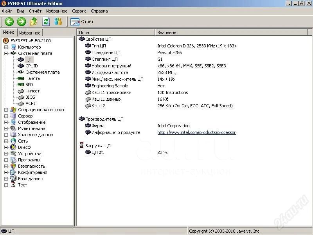Expand the Операционная система node

6,110
